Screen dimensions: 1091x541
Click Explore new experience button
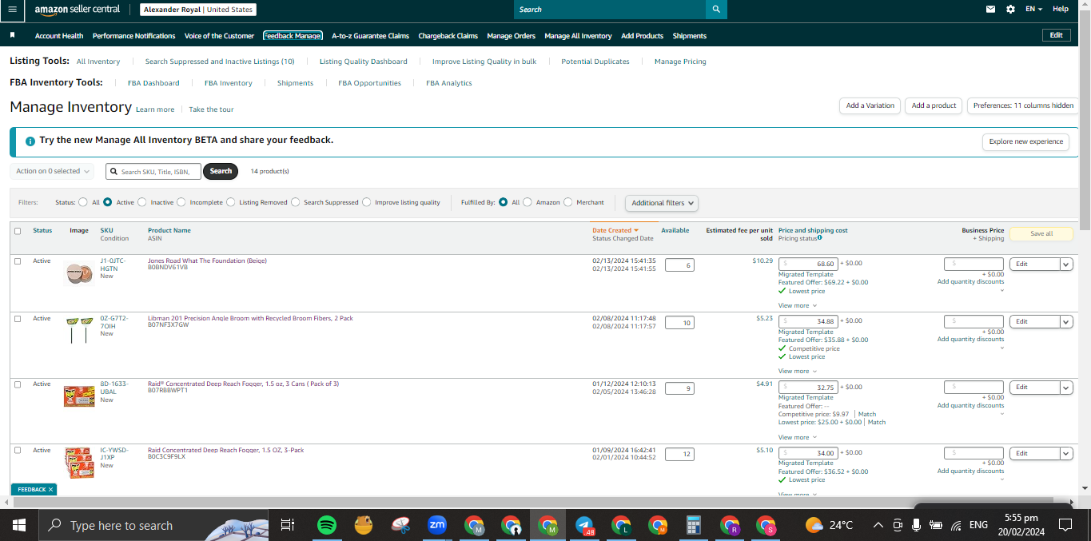pos(1026,141)
